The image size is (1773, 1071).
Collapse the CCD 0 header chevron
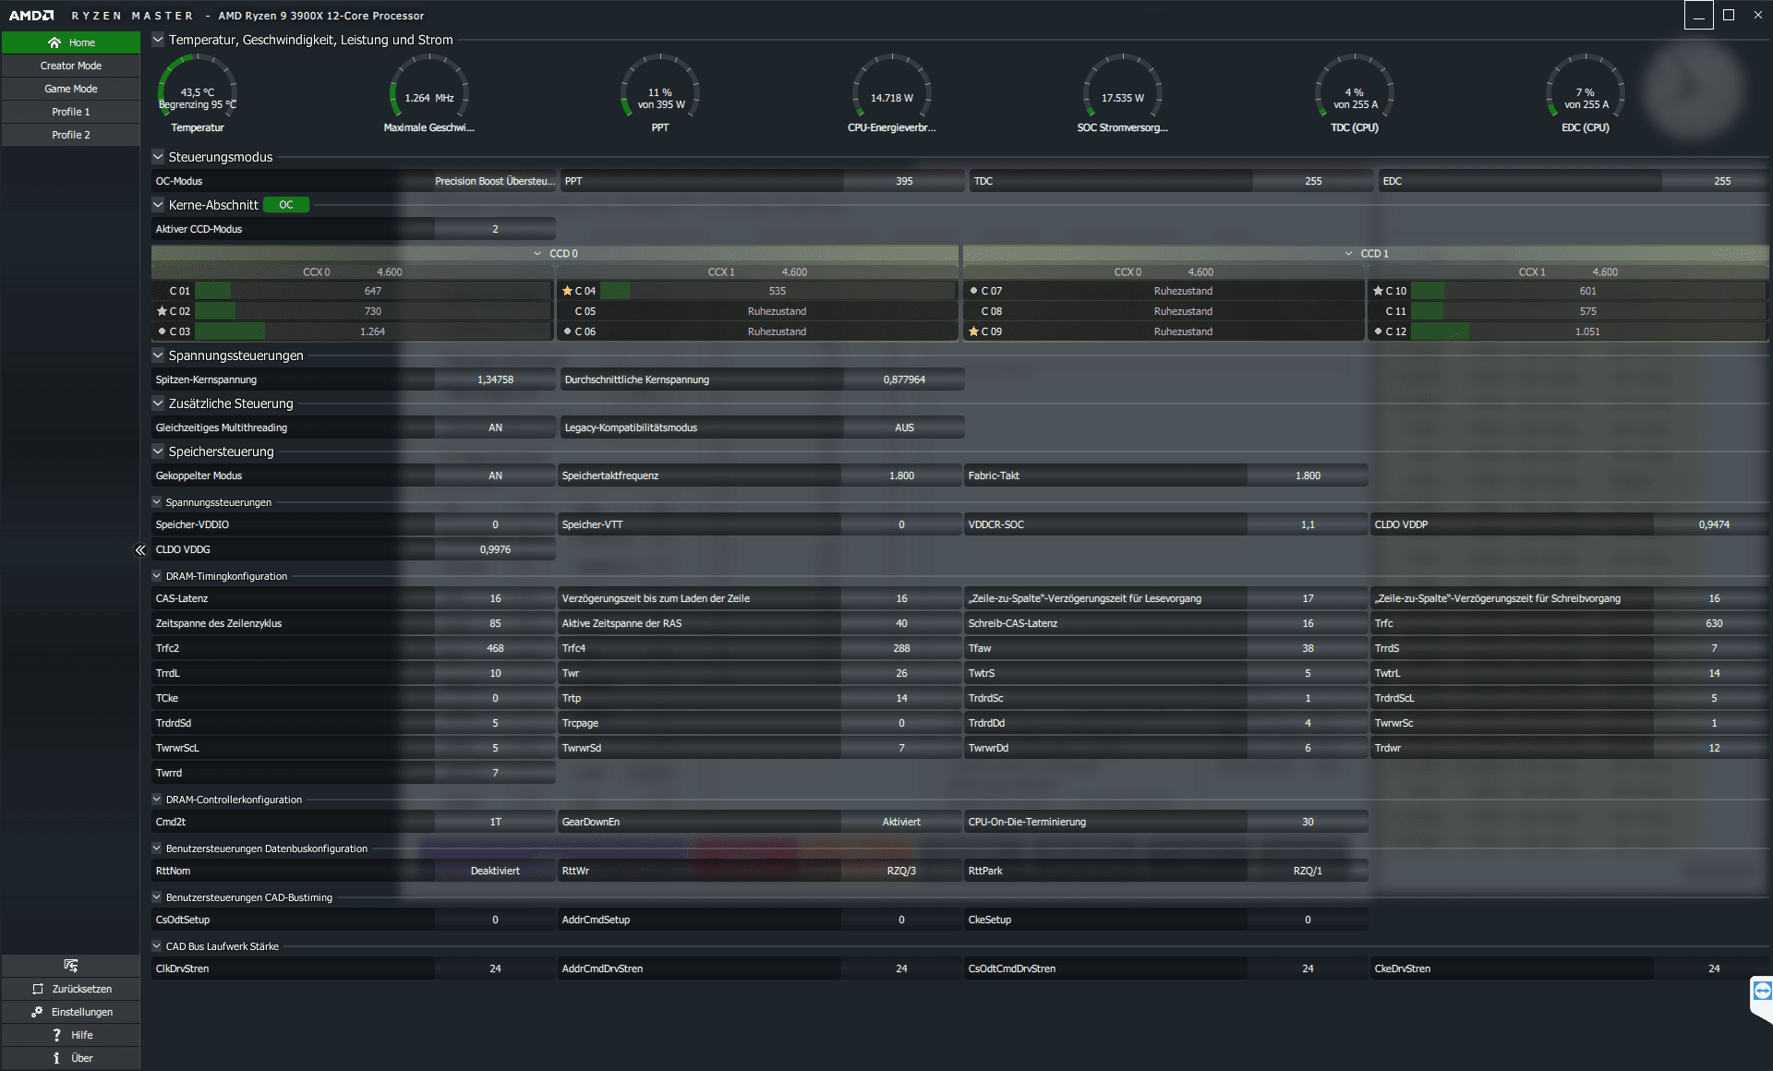pyautogui.click(x=537, y=254)
